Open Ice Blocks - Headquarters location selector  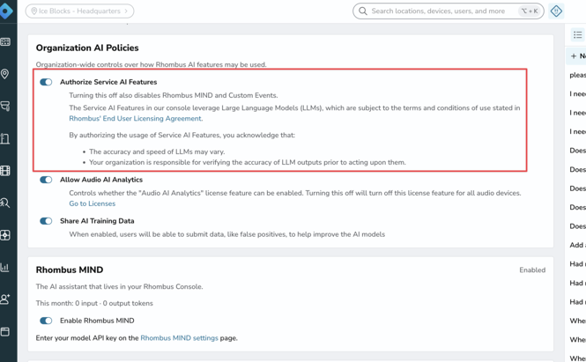[79, 11]
